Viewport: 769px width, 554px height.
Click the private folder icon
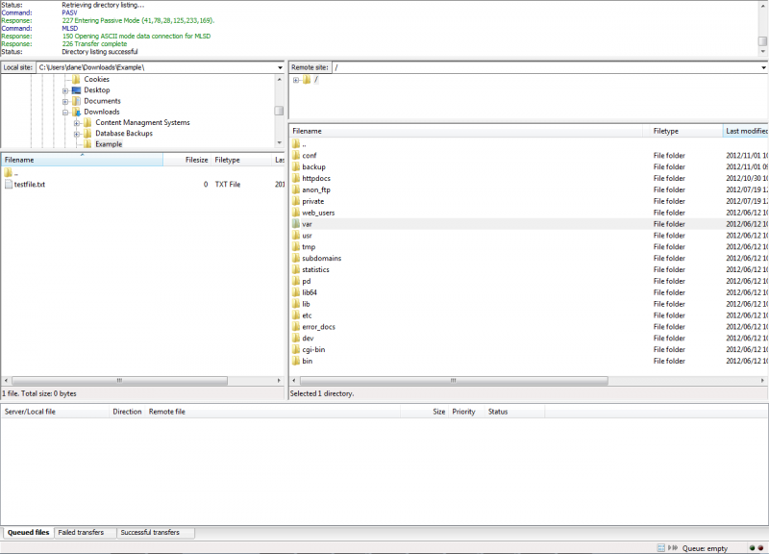click(296, 201)
